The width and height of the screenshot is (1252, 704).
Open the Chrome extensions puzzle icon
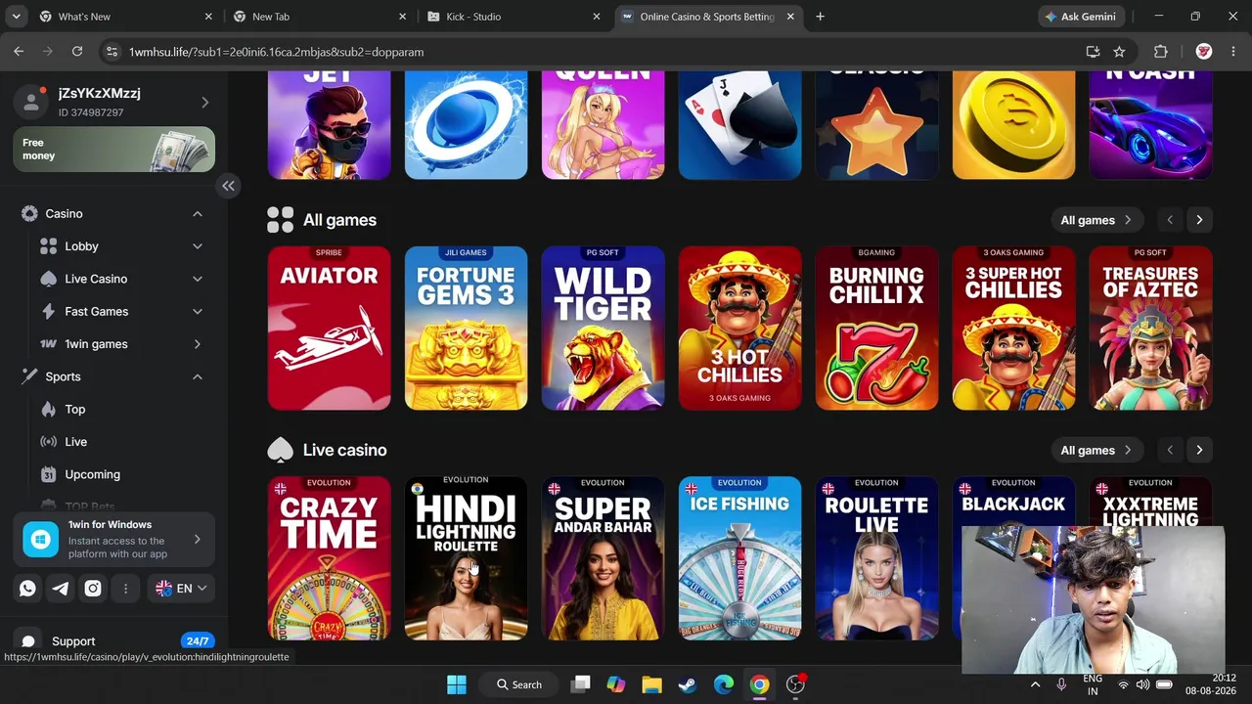tap(1161, 52)
